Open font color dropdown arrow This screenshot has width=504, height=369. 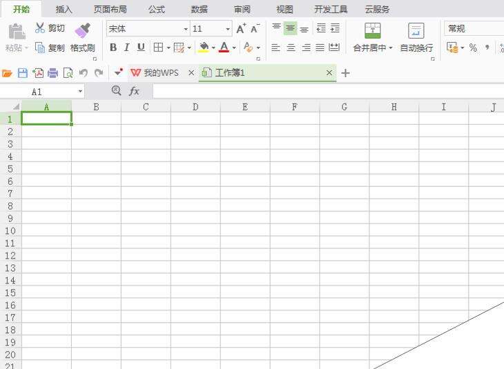234,48
